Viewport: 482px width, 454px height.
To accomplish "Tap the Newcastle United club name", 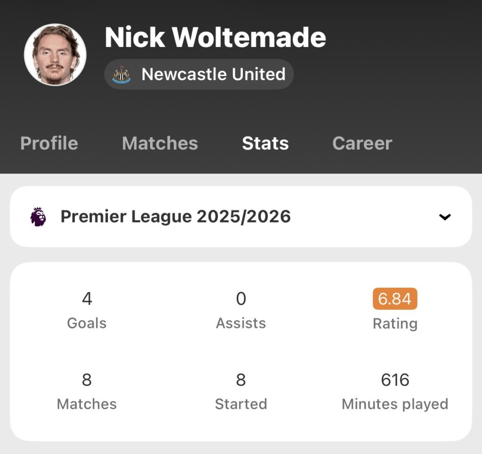I will click(x=213, y=74).
